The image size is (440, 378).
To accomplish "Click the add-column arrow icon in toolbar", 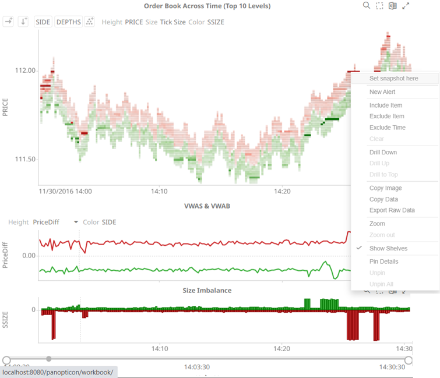I will 9,22.
